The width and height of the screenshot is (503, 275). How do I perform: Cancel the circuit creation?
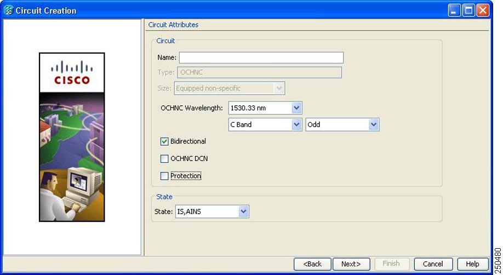pyautogui.click(x=433, y=264)
